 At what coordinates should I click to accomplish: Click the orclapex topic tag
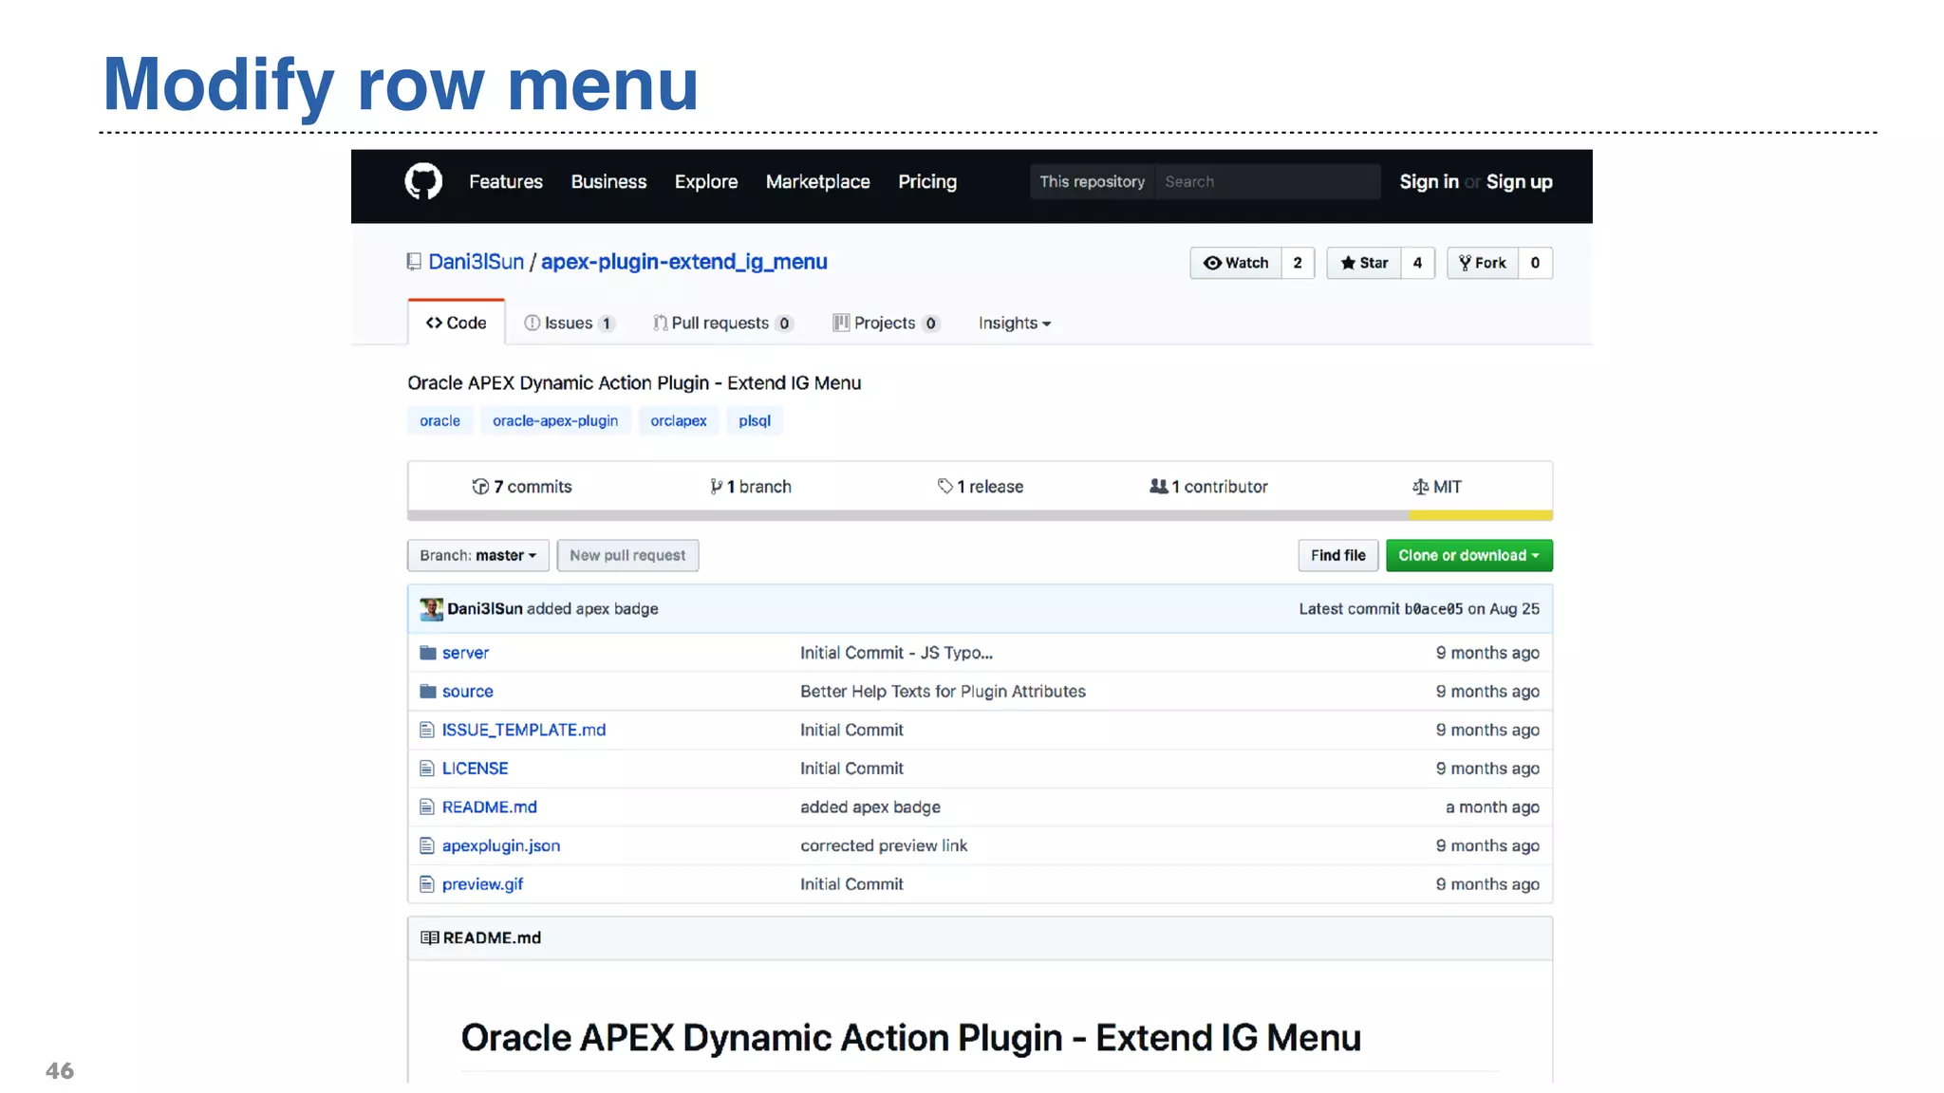[679, 420]
